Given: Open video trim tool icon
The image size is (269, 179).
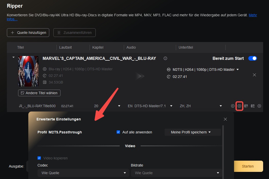Looking at the screenshot, I should pyautogui.click(x=253, y=106).
